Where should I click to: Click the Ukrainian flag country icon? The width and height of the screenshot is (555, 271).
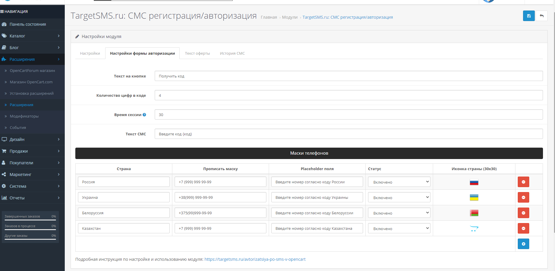pos(474,198)
